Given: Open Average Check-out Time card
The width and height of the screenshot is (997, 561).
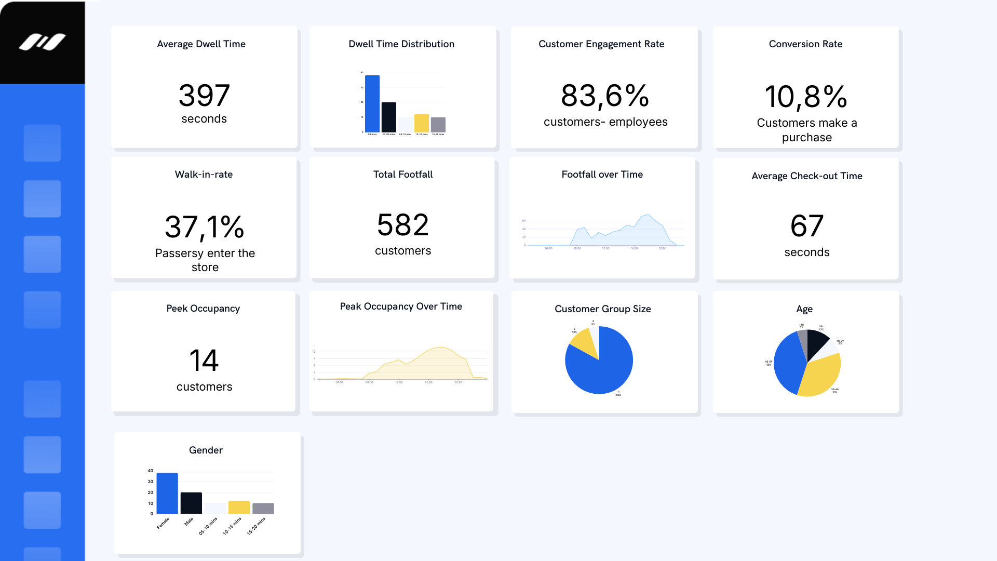Looking at the screenshot, I should pos(806,218).
